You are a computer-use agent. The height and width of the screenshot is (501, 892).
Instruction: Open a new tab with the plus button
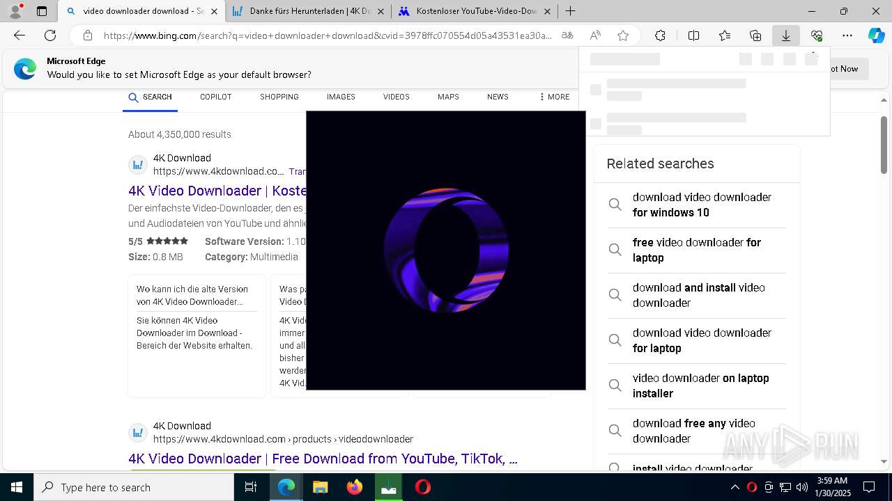tap(570, 11)
